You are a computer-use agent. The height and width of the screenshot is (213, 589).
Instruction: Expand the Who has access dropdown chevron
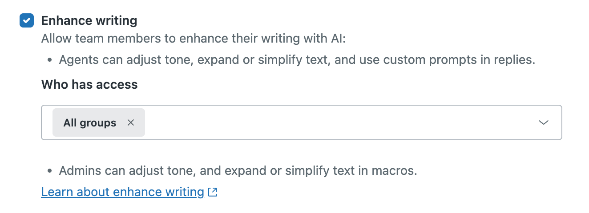543,123
